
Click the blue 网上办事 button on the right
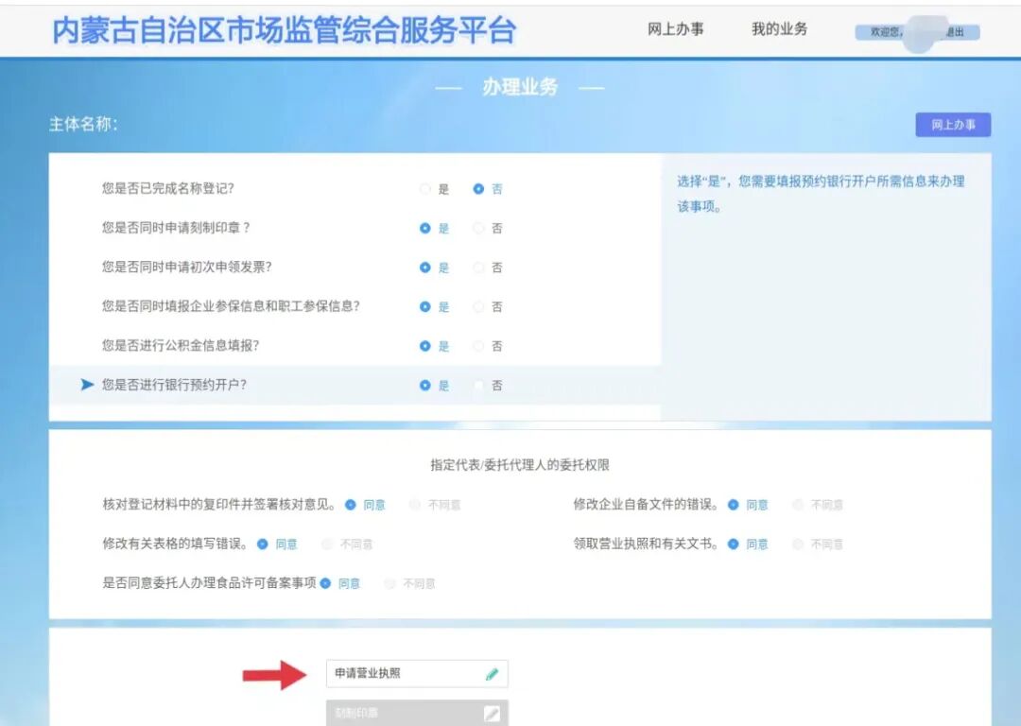click(953, 124)
